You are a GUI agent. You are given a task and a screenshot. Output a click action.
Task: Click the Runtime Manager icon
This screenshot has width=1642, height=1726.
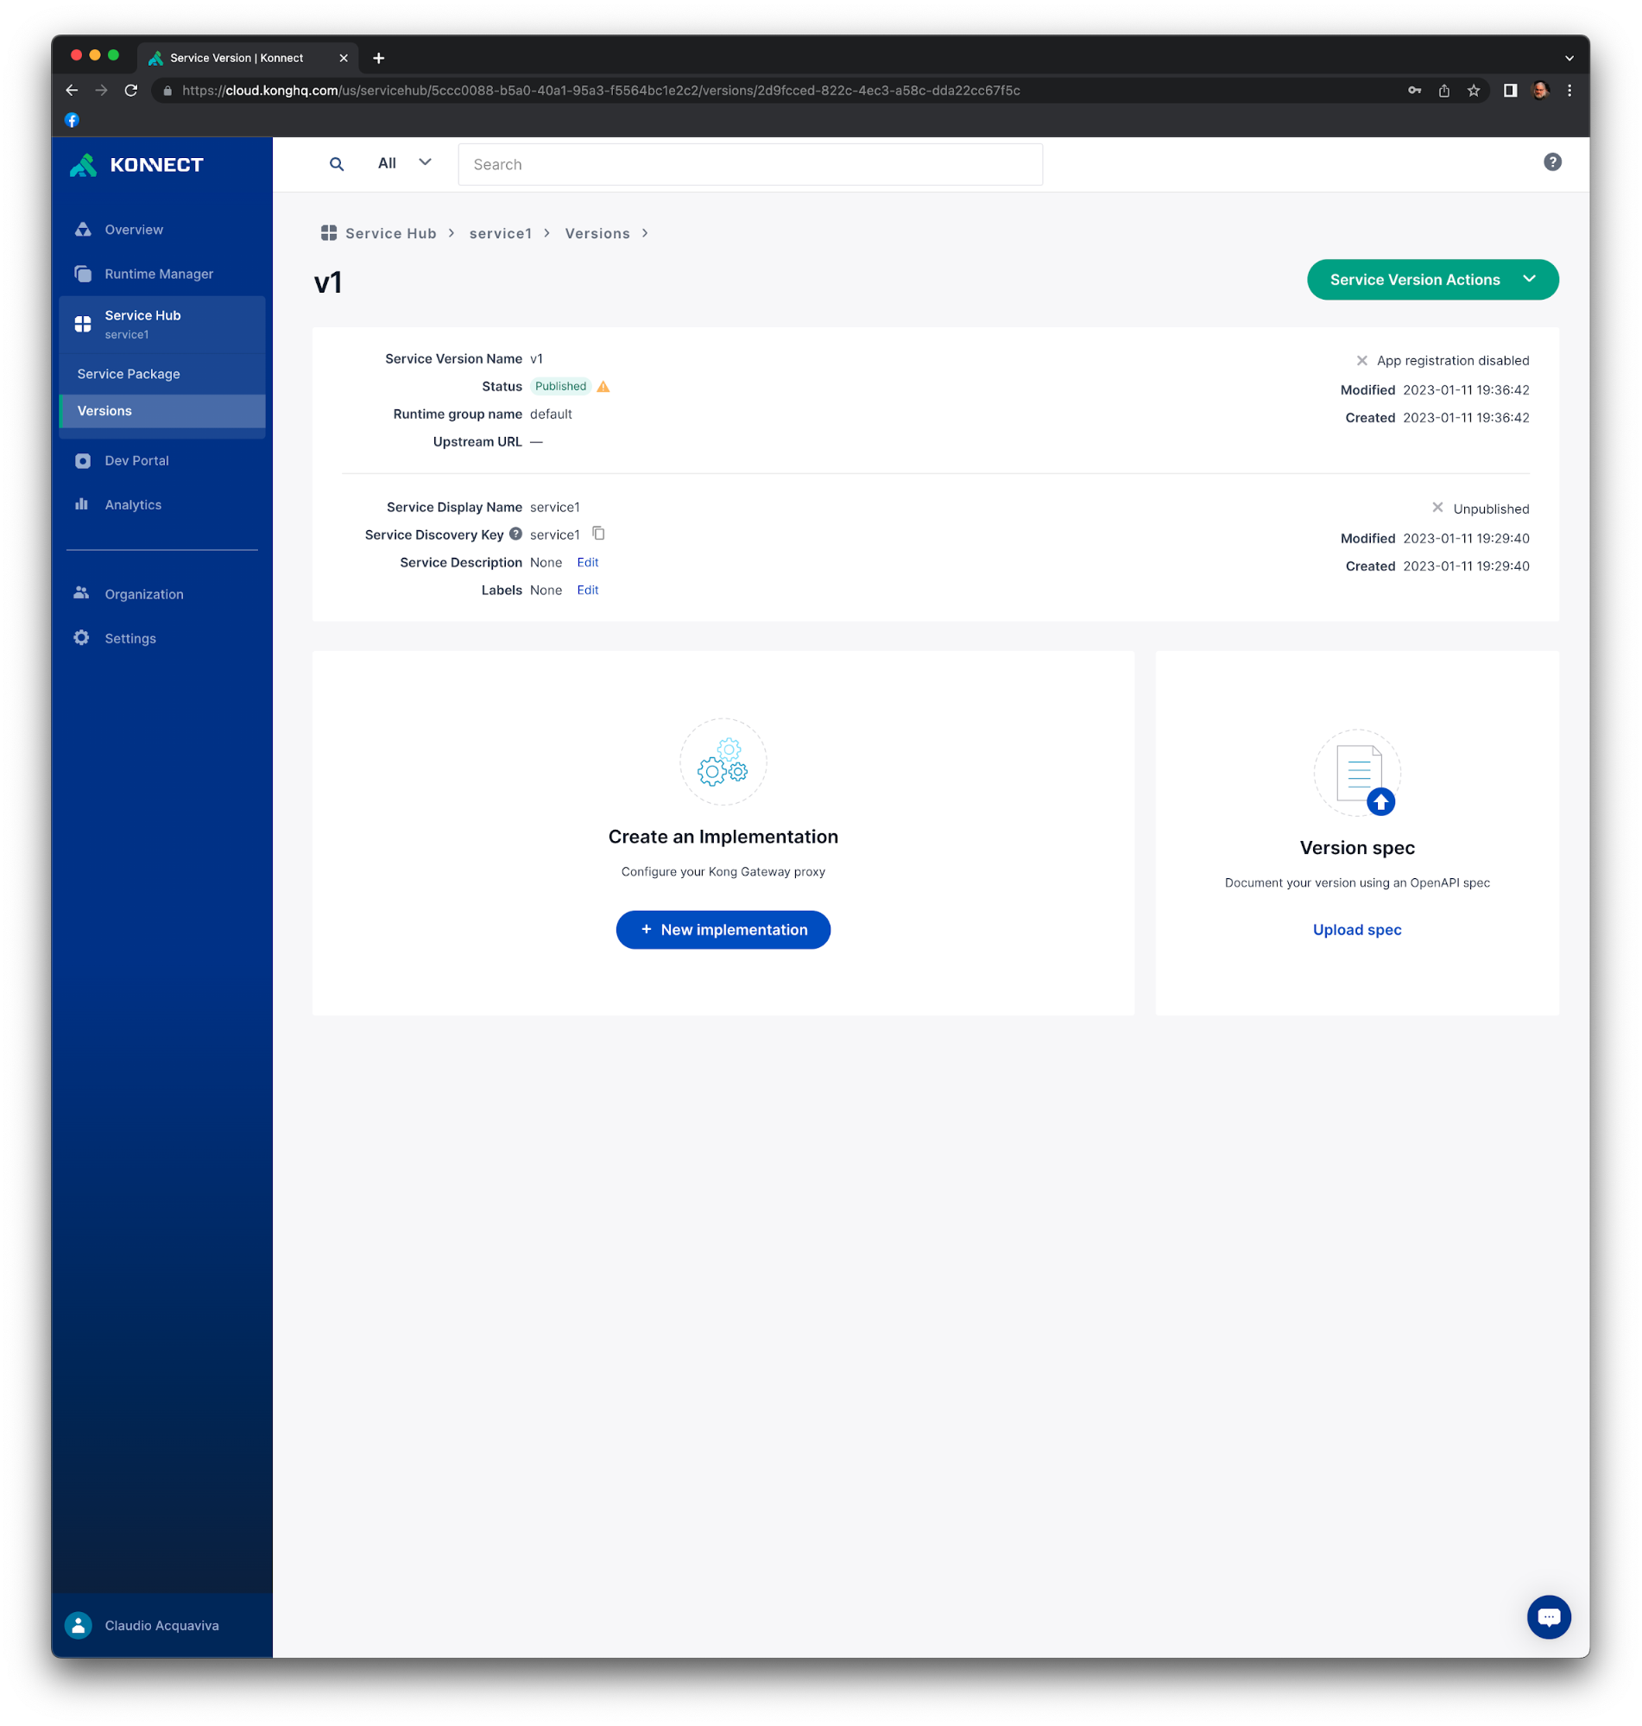pos(82,274)
